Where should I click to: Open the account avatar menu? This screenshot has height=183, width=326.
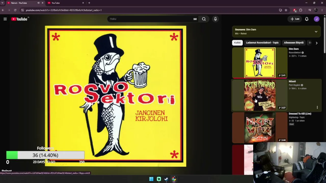click(317, 19)
